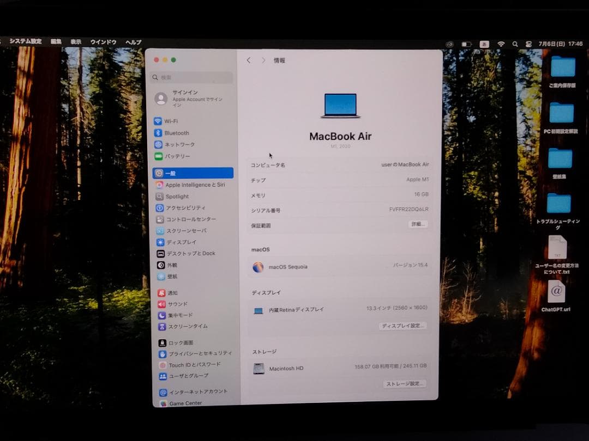Open the ヘルプ menu
589x441 pixels.
(134, 42)
